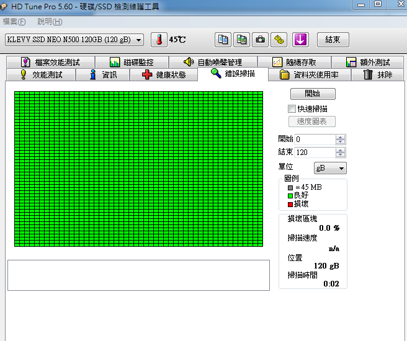
Task: Open the 檔案效能測試 tab
Action: [51, 62]
